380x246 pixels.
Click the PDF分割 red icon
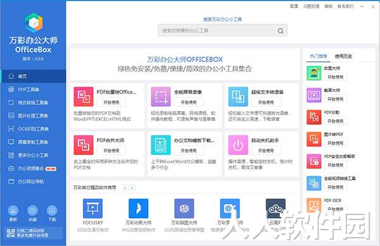[x=314, y=117]
